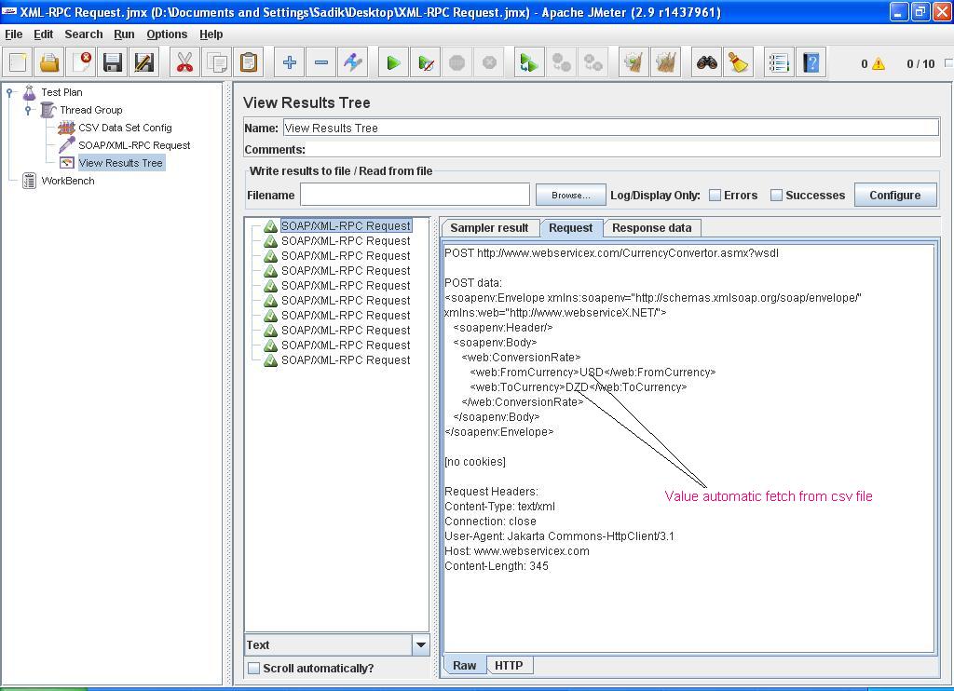Click the Shutdown test icon
This screenshot has height=691, width=954.
pos(489,62)
